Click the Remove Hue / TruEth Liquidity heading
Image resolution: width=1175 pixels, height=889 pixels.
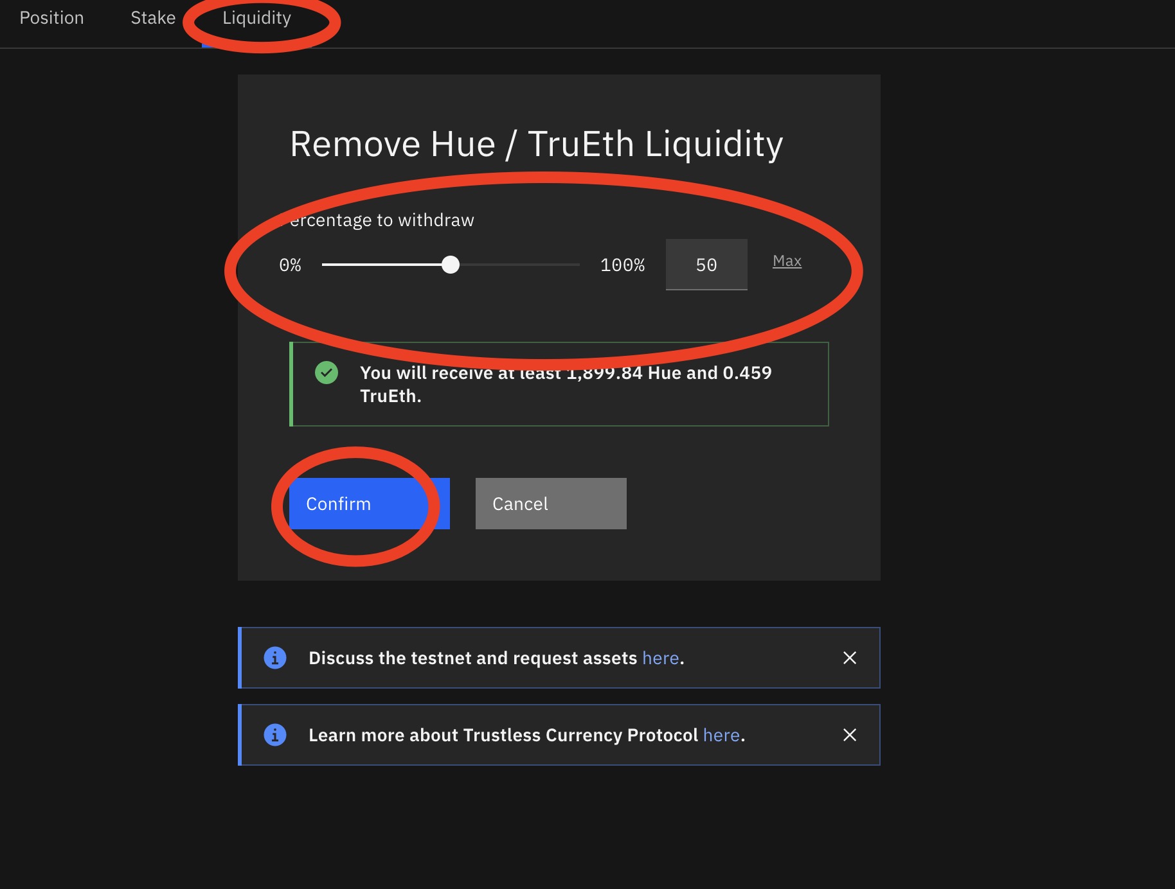point(536,144)
